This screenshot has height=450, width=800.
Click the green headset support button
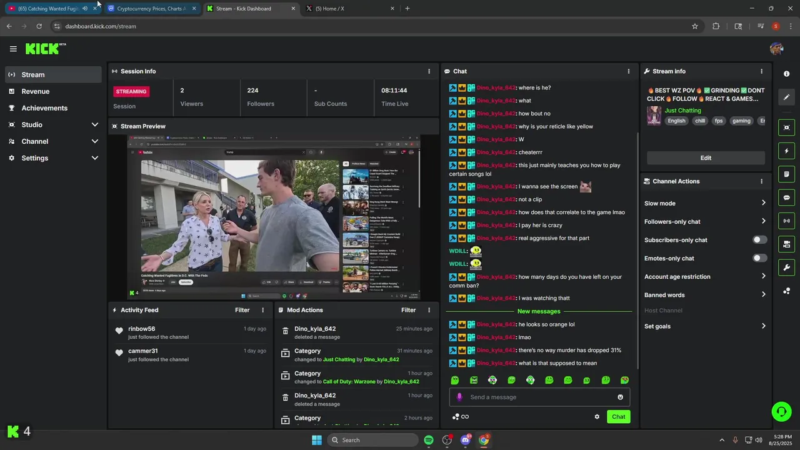click(781, 411)
